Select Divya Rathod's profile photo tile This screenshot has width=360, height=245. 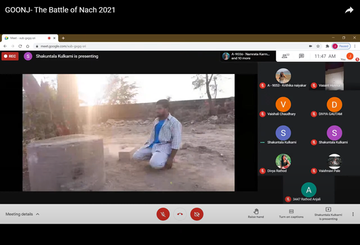283,162
